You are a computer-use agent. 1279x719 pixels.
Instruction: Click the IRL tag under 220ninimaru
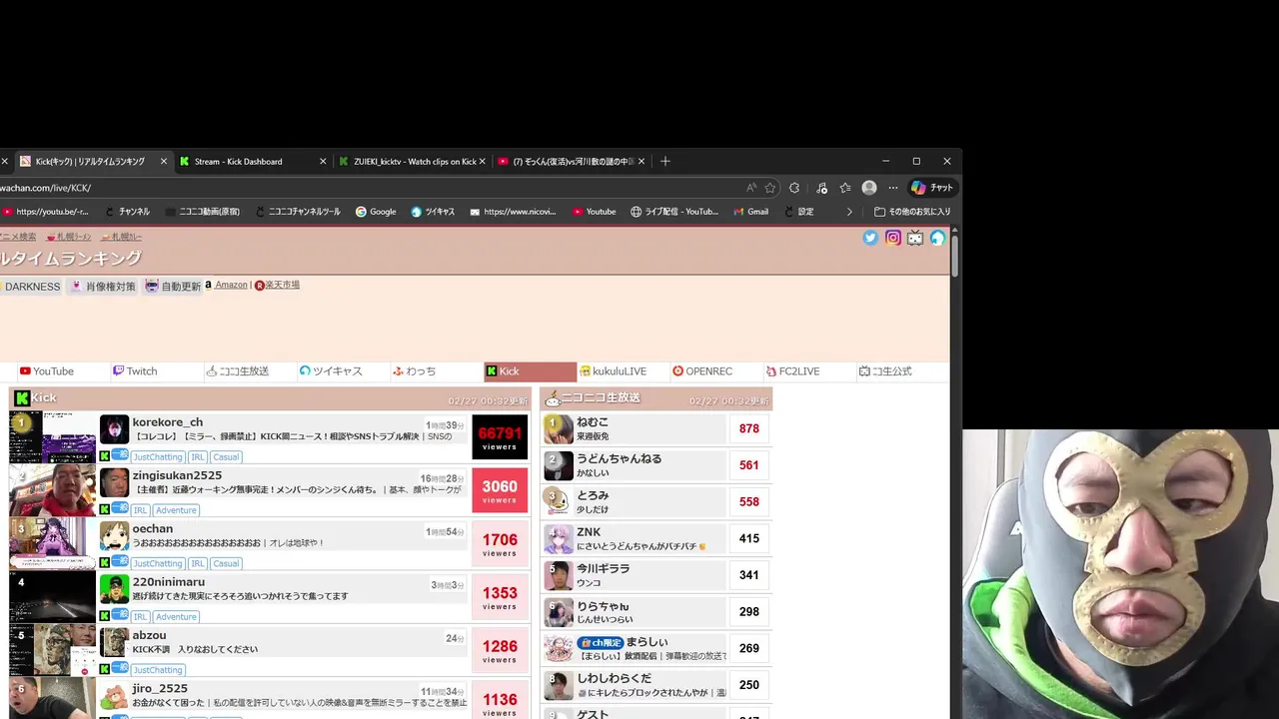click(140, 617)
